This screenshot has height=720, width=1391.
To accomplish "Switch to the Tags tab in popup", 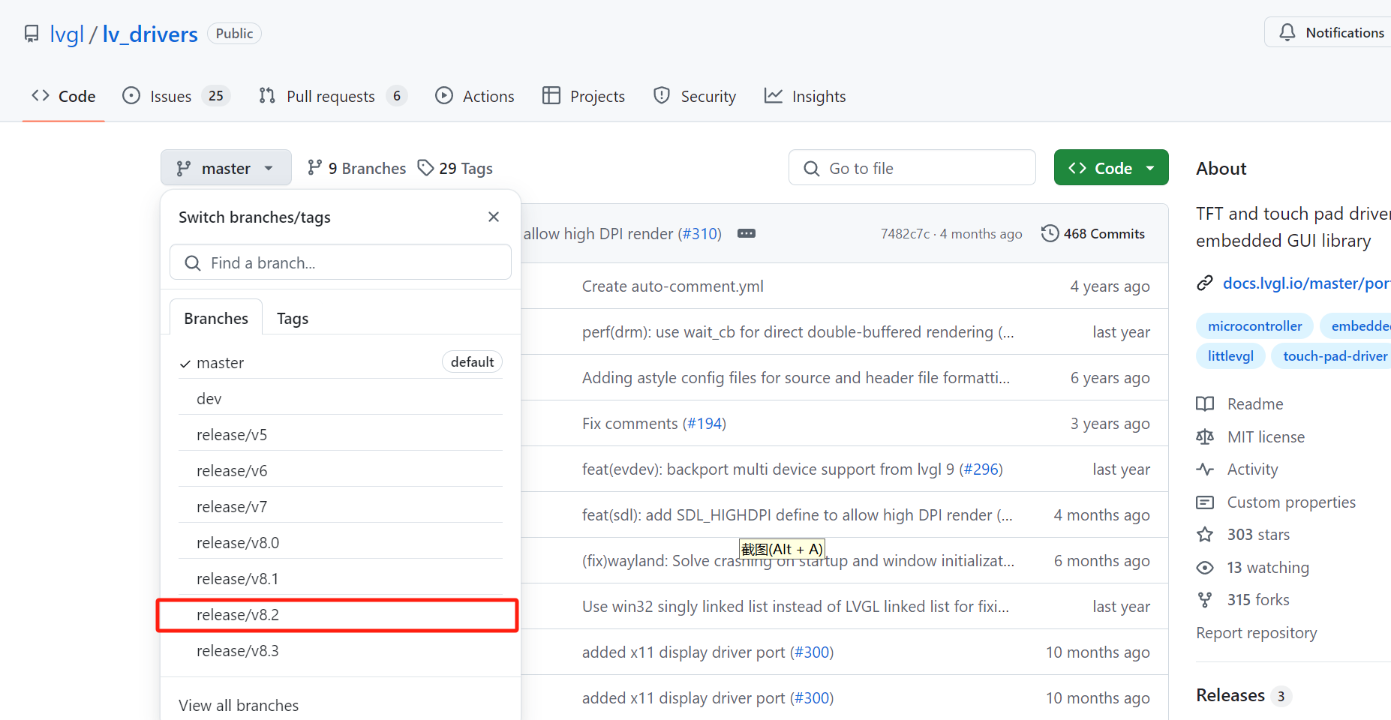I will (x=293, y=319).
